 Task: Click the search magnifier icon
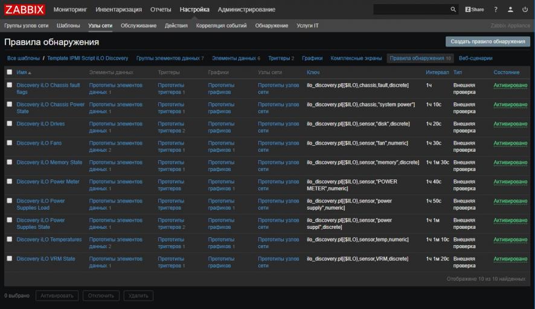click(453, 10)
